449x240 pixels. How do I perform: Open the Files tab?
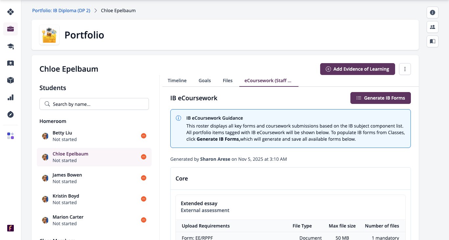(x=227, y=81)
